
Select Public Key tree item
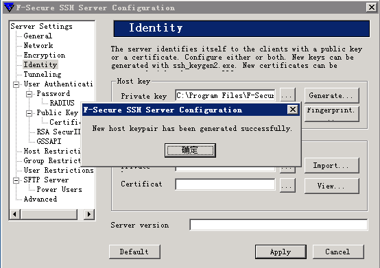[57, 113]
